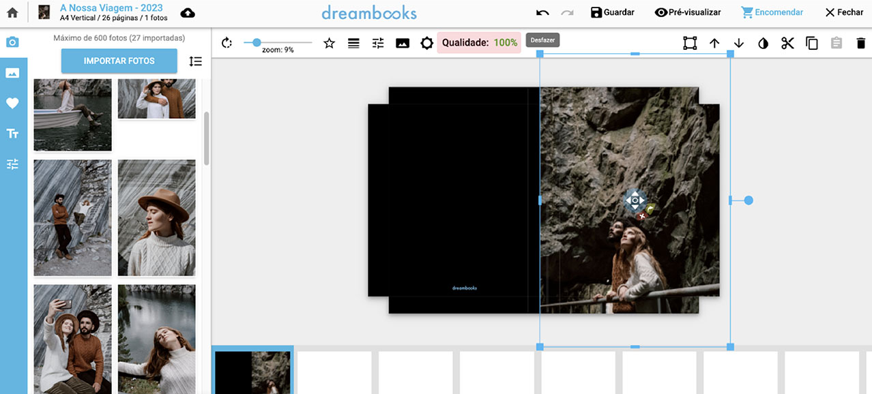Move element up with arrow icon

(x=714, y=43)
